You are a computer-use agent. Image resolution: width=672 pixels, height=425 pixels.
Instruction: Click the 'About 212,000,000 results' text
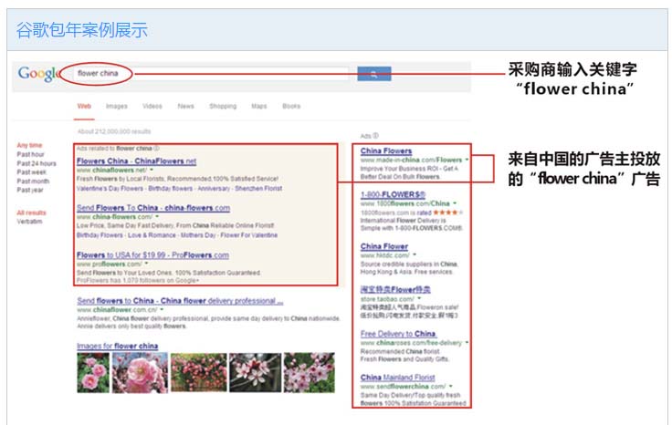click(114, 131)
